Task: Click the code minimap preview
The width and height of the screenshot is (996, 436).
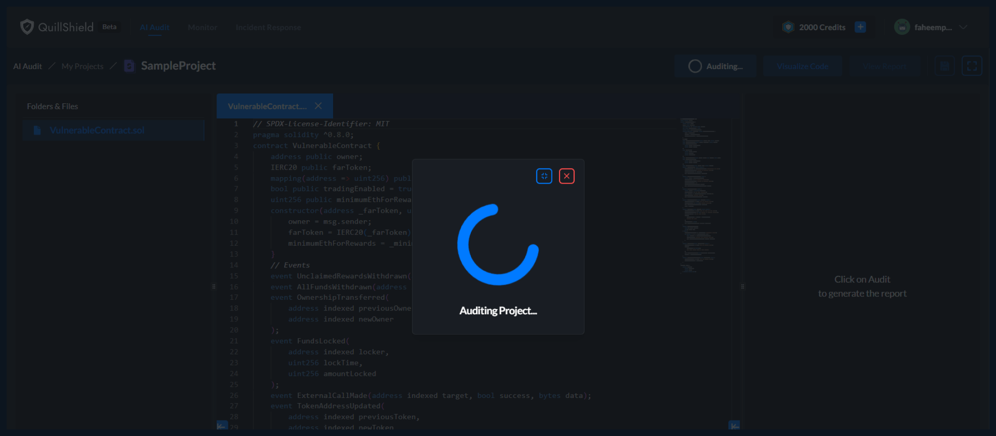Action: (x=700, y=195)
